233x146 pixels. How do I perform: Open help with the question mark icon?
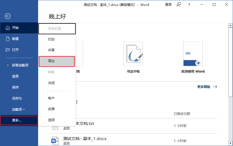pyautogui.click(x=189, y=5)
